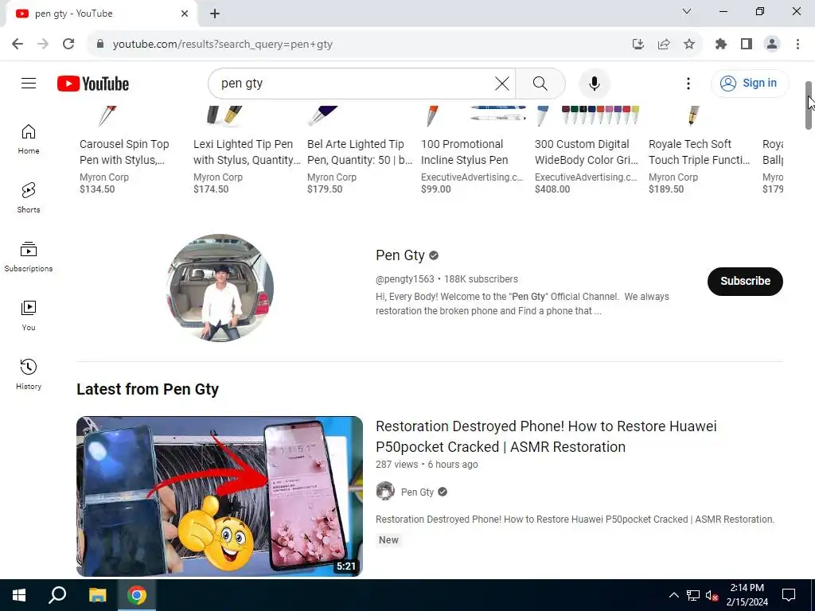Open 'Restoration Destroyed Phone!' video title
The width and height of the screenshot is (815, 611).
546,437
